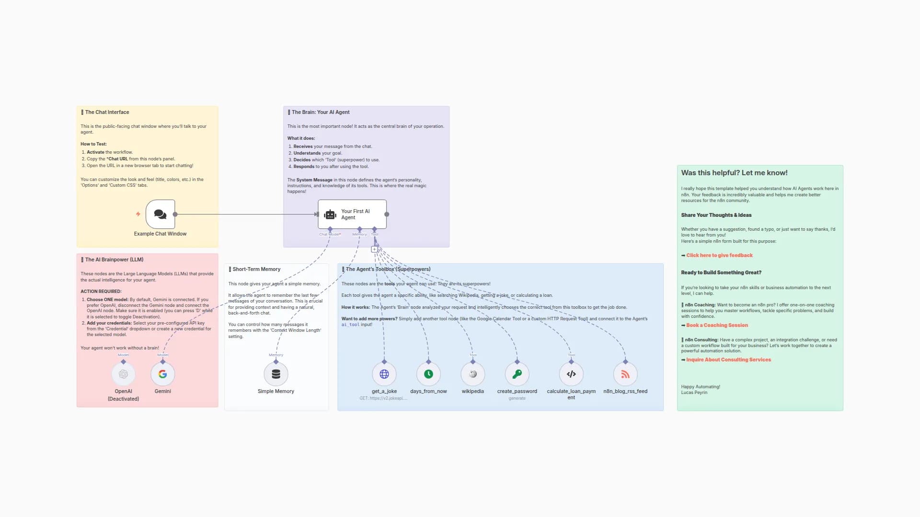The width and height of the screenshot is (920, 517).
Task: Click the plus button under Tool connector
Action: (374, 249)
